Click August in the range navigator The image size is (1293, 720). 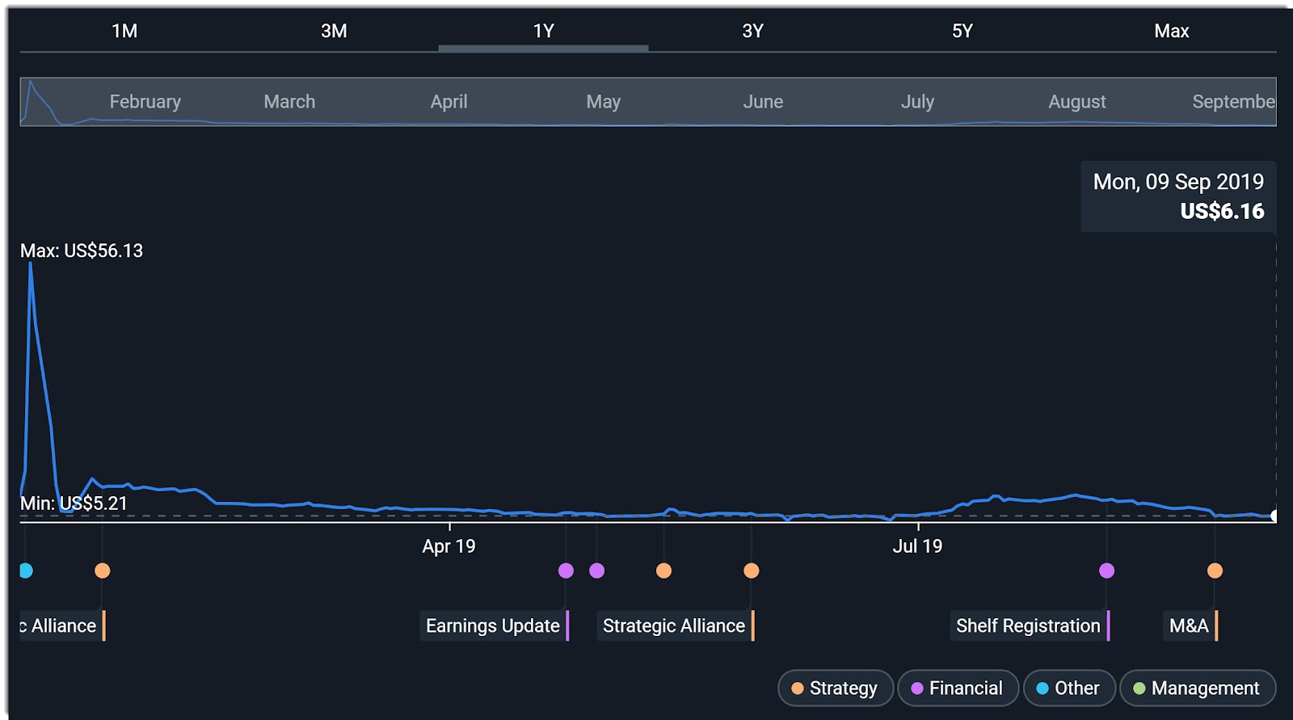1077,102
